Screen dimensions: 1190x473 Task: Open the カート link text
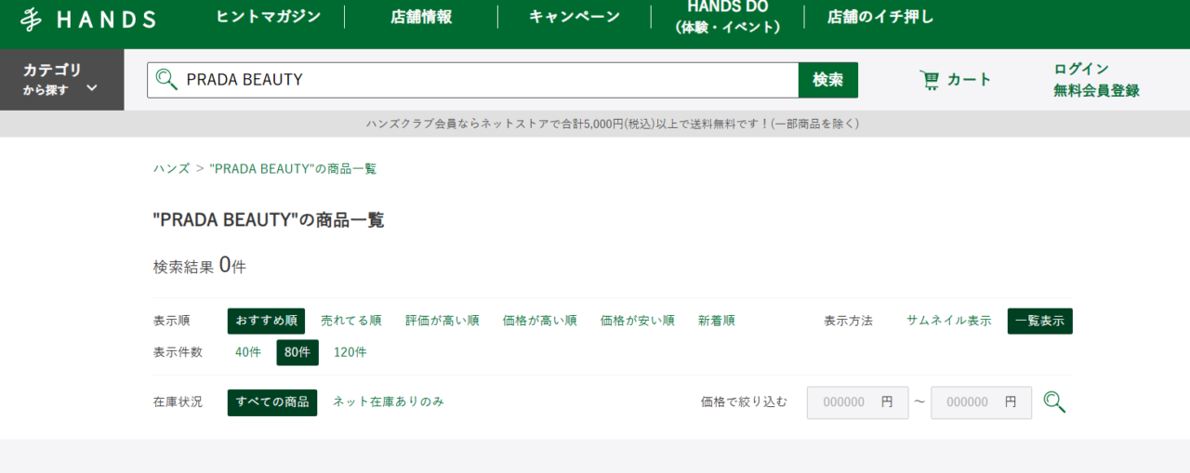(x=970, y=80)
